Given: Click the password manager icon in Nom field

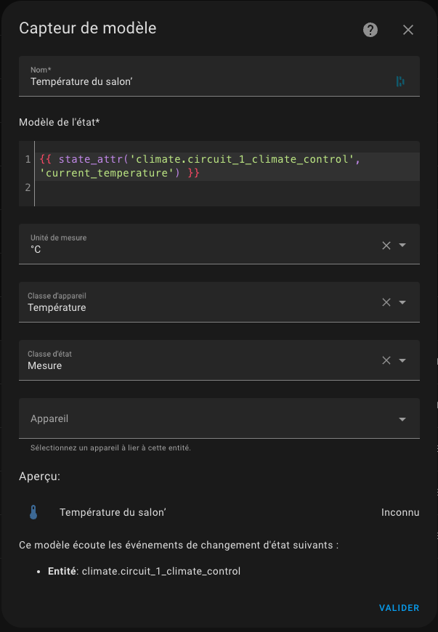Looking at the screenshot, I should pos(400,81).
